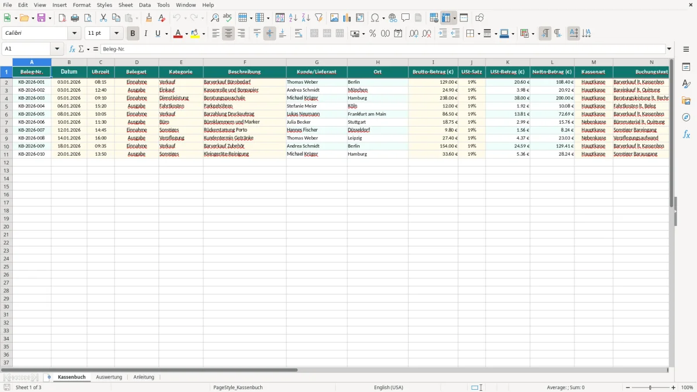
Task: Insert an image
Action: click(x=335, y=18)
